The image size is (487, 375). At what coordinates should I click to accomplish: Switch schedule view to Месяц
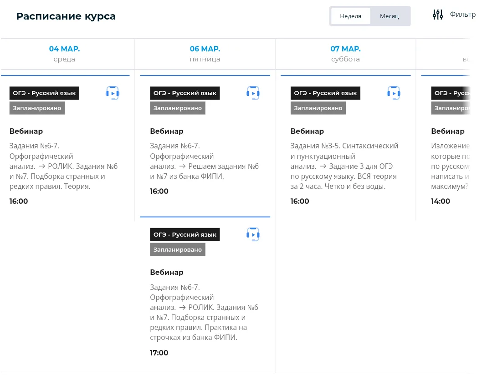click(x=389, y=16)
